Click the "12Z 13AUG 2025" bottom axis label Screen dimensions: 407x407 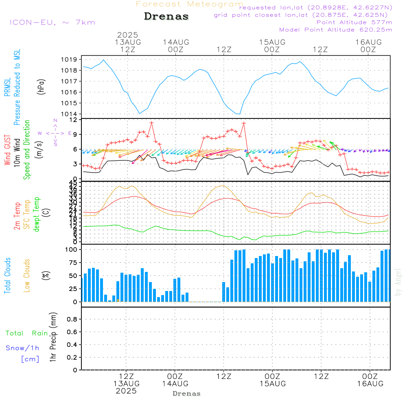(127, 384)
